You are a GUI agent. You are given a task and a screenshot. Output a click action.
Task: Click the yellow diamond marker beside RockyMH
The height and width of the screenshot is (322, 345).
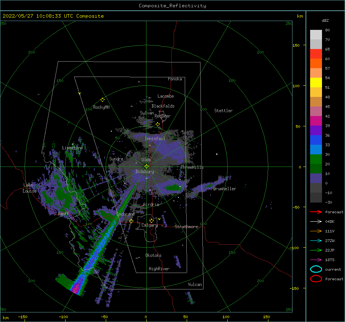coord(102,100)
